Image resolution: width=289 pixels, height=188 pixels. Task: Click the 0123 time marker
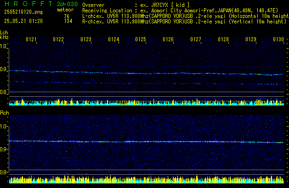[86, 39]
